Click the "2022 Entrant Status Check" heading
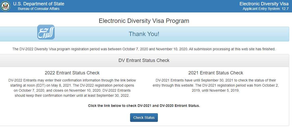292x131 pixels. [72, 73]
